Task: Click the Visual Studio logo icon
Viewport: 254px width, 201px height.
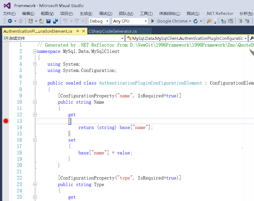Action: [x=7, y=6]
